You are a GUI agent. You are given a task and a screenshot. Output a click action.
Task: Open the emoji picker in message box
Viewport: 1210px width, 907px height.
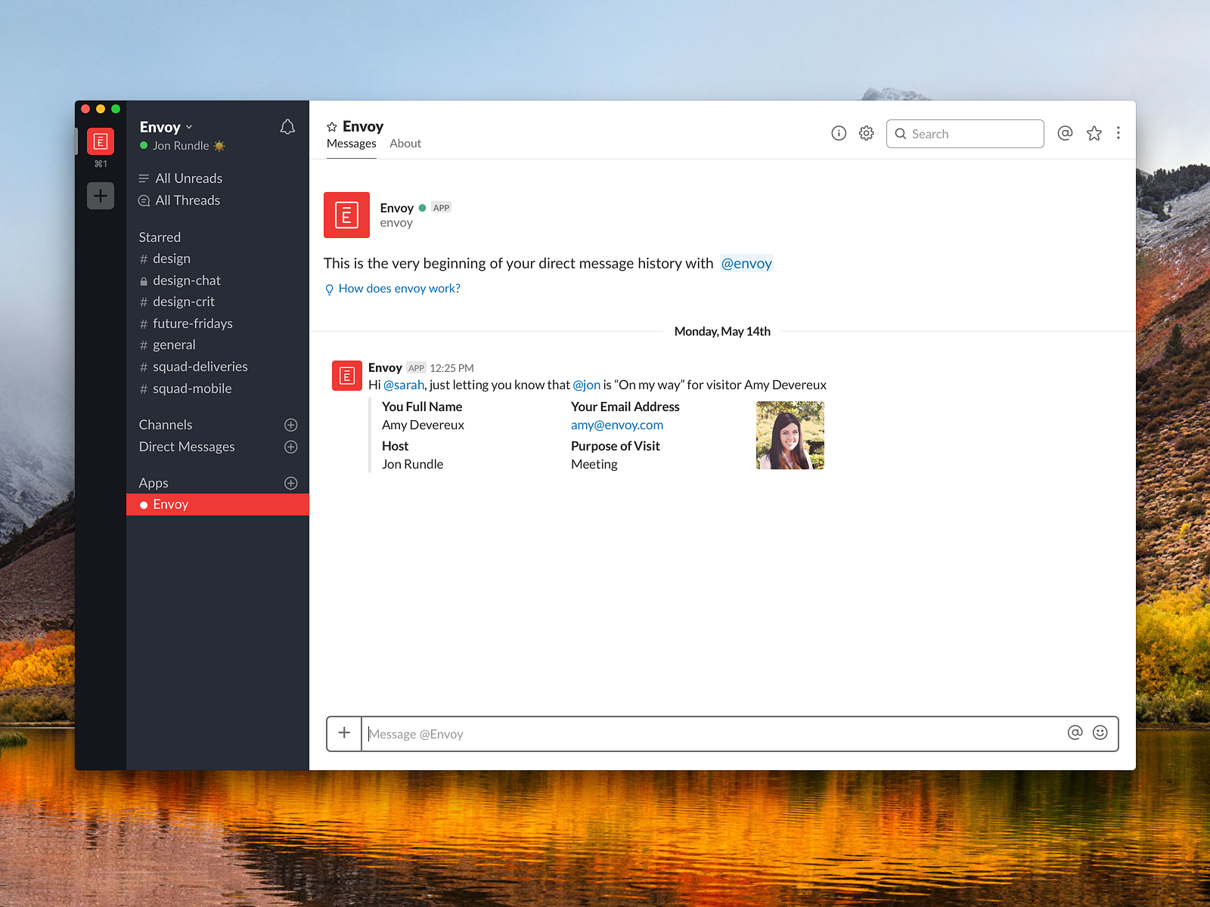1100,732
